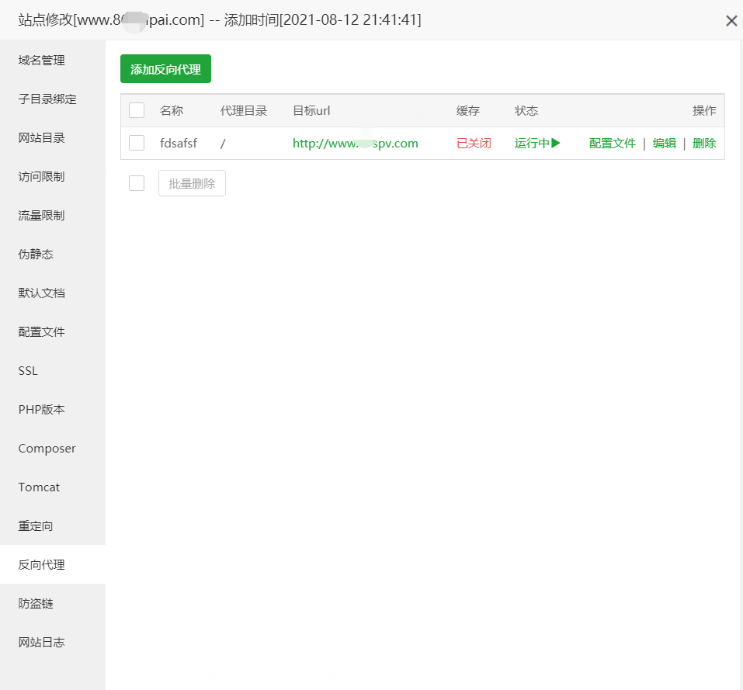关闭站点修改对话框
Screen dimensions: 743x690
pyautogui.click(x=731, y=21)
